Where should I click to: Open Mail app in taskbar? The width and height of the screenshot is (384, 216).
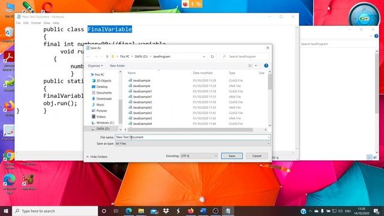coord(154,211)
